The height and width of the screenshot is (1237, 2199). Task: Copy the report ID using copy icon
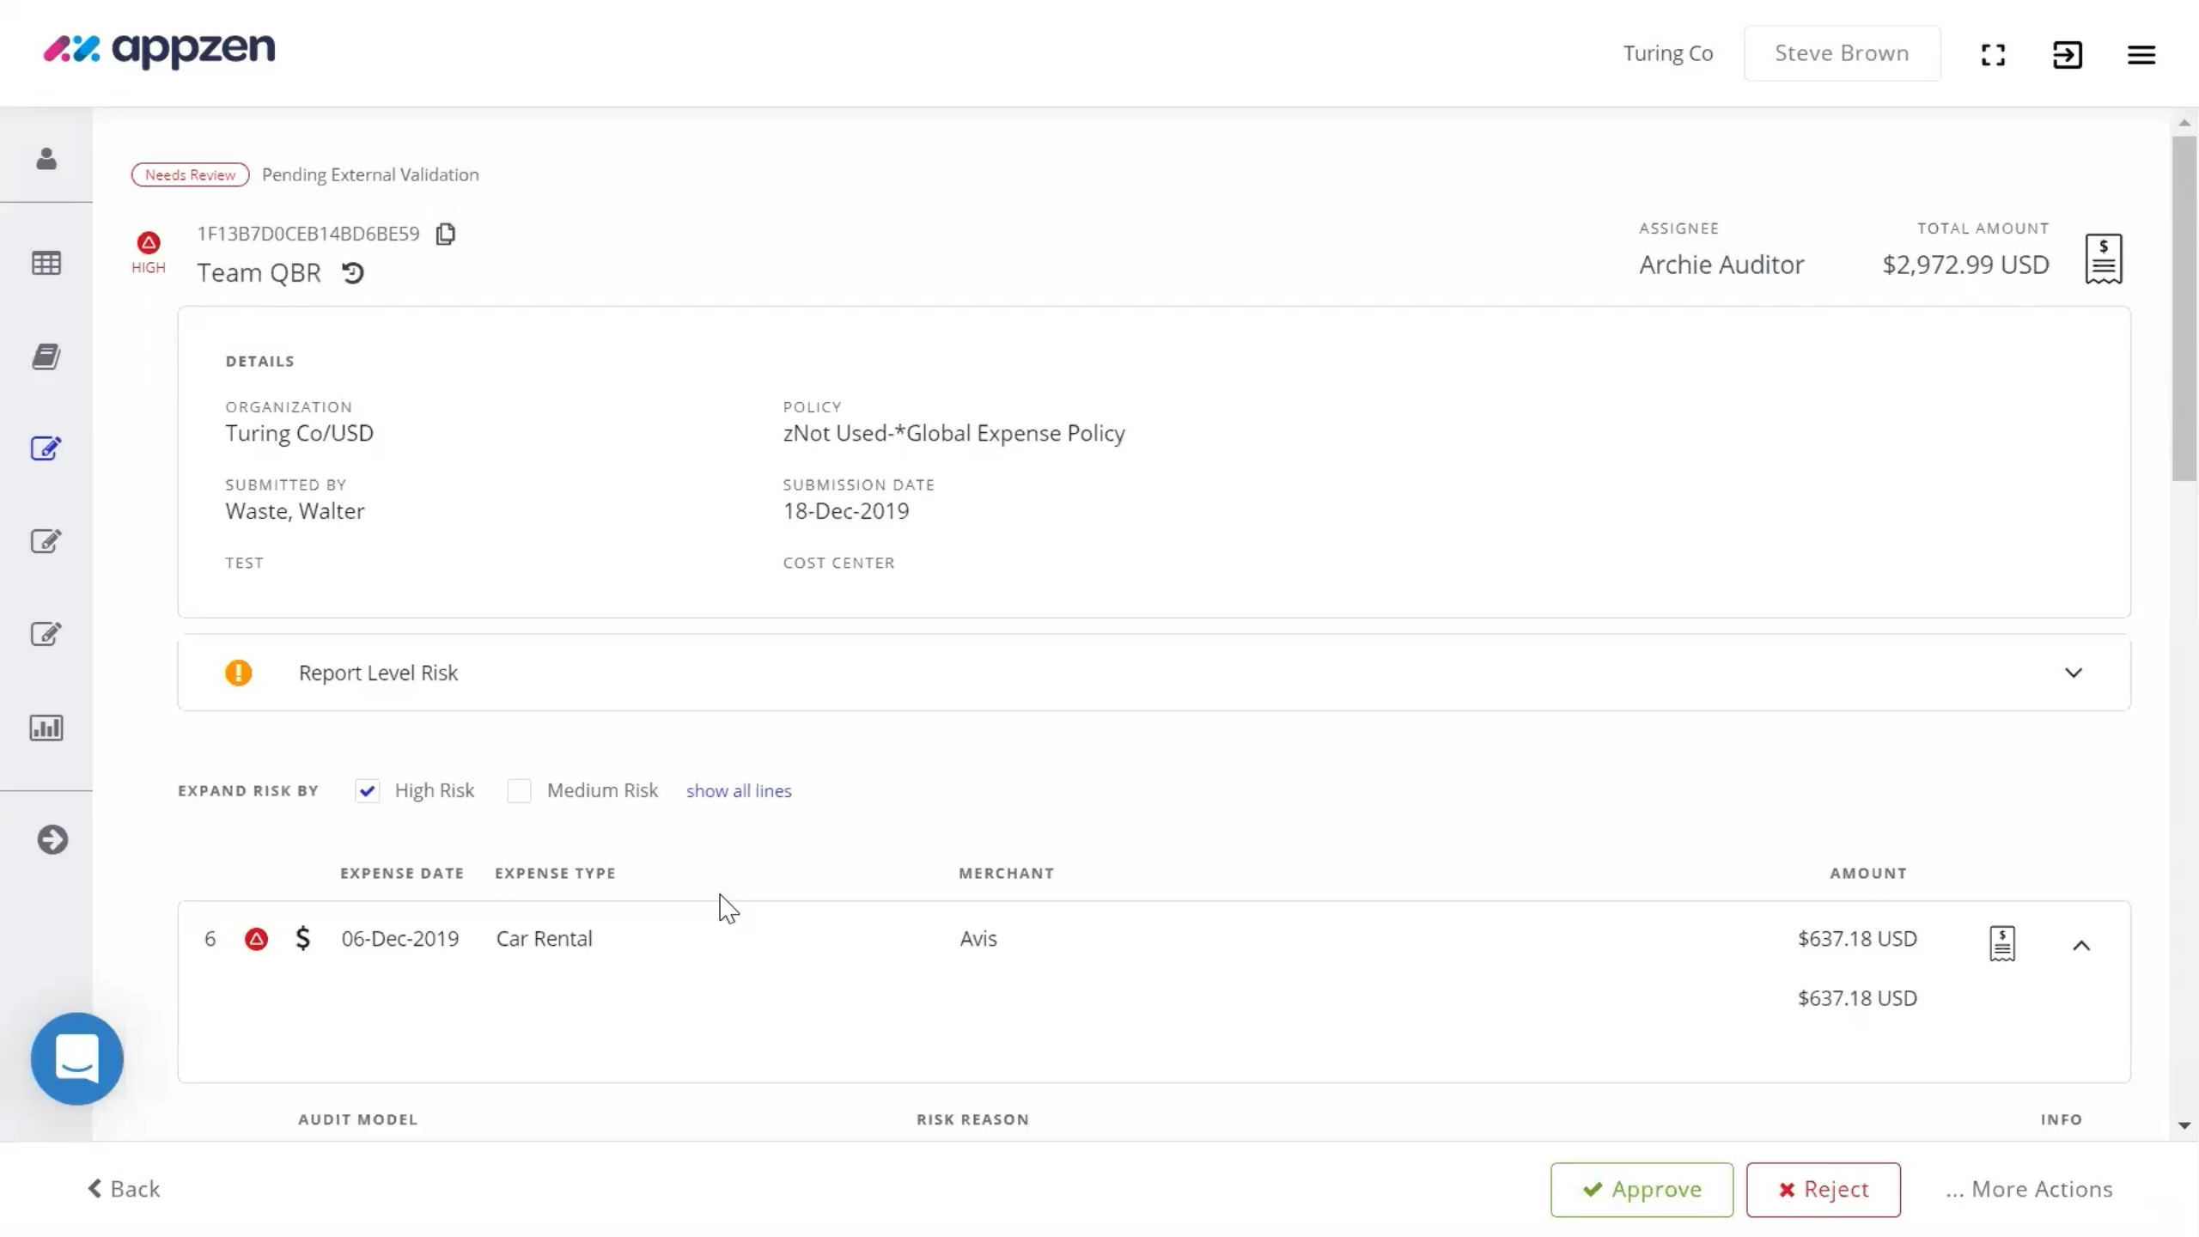click(444, 233)
